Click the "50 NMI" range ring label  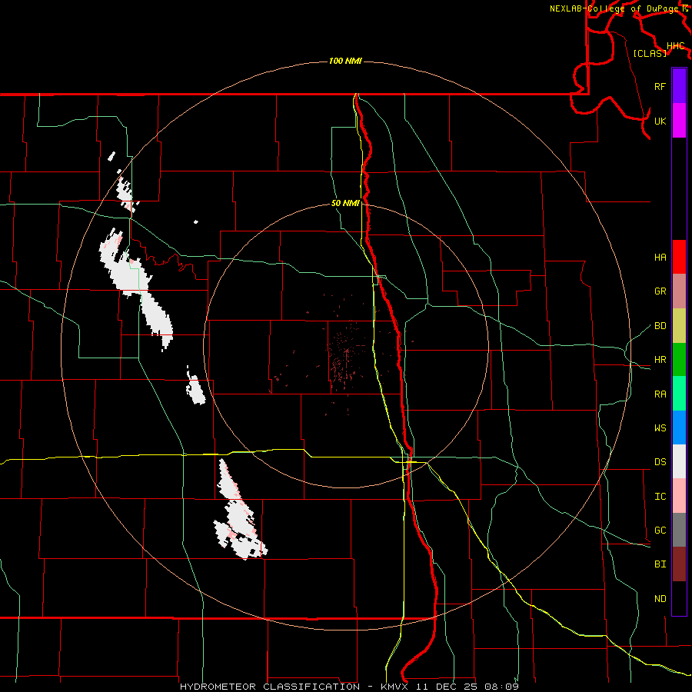pos(345,204)
